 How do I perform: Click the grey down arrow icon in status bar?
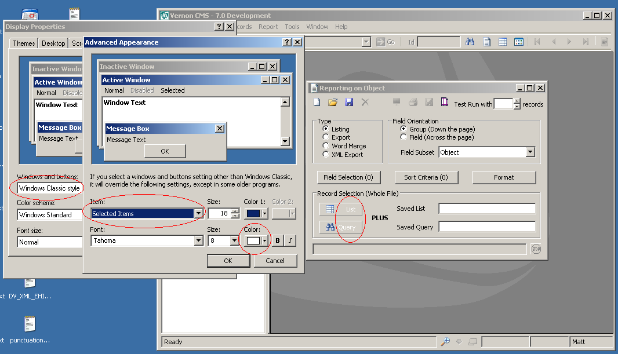[x=459, y=342]
